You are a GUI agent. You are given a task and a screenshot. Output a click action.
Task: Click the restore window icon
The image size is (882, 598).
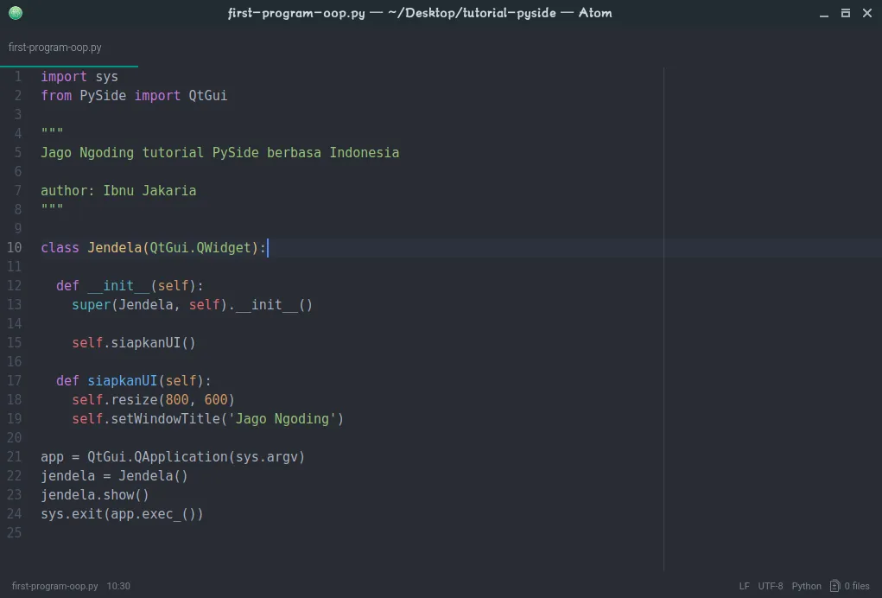[x=845, y=13]
